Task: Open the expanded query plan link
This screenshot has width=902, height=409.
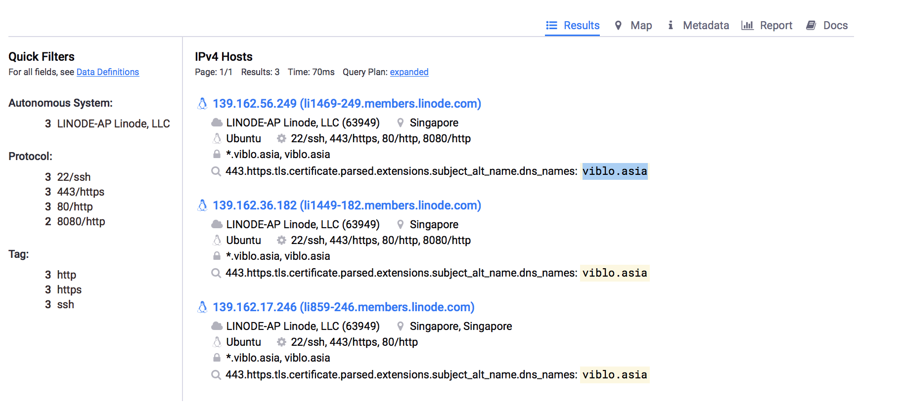Action: click(x=409, y=72)
